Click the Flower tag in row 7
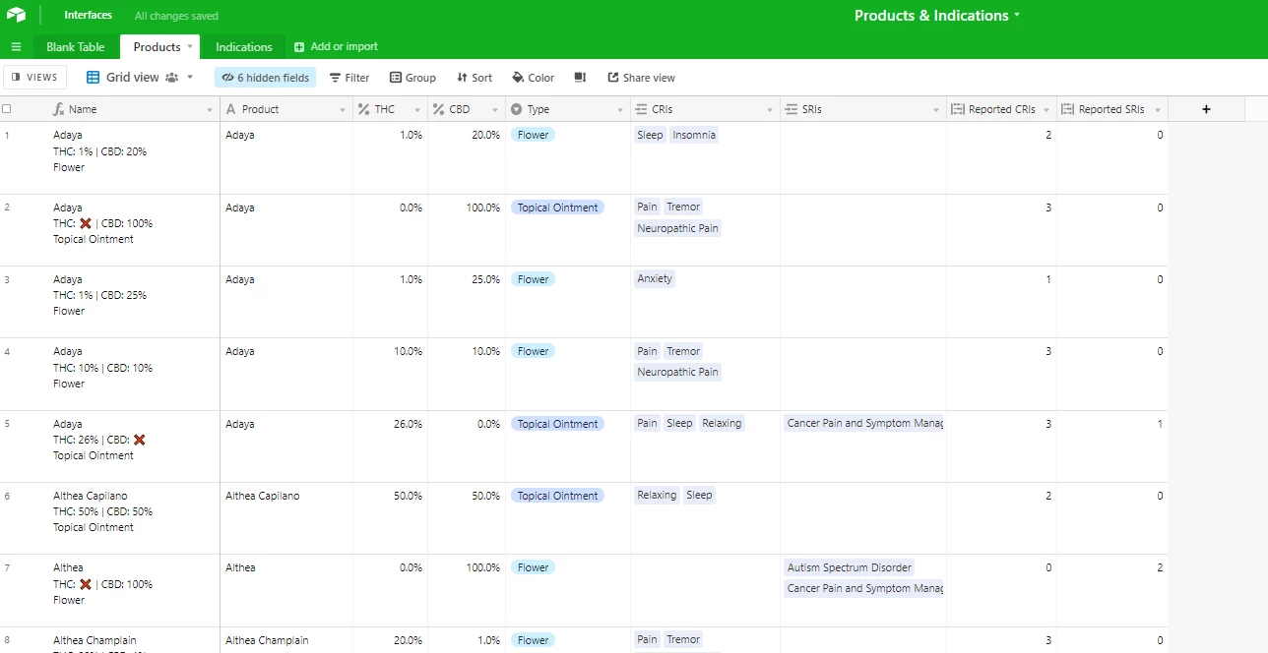Screen dimensions: 1268x653 coord(533,567)
